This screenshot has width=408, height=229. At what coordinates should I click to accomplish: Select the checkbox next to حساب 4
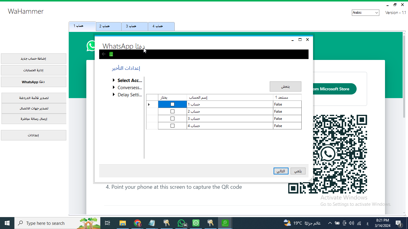[x=172, y=126]
